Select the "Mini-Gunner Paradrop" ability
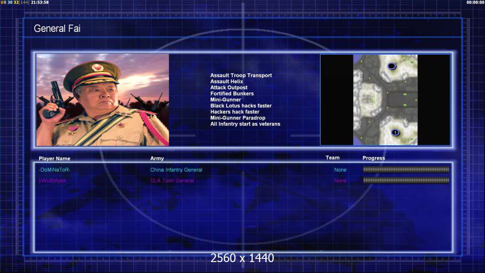485x273 pixels. [237, 118]
